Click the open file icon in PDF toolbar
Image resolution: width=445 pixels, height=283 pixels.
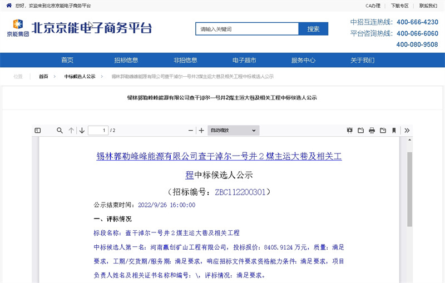point(360,131)
